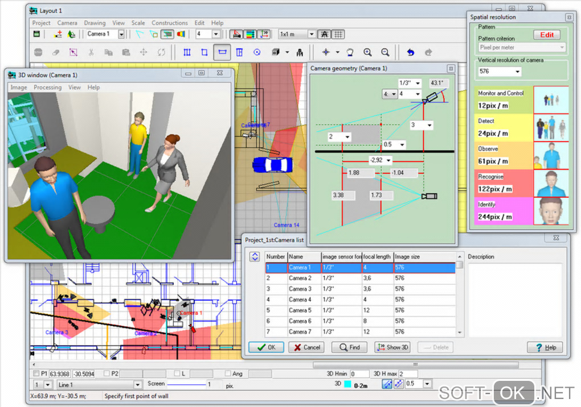Open the Constructions menu
Screen dimensions: 581x407
pos(170,23)
